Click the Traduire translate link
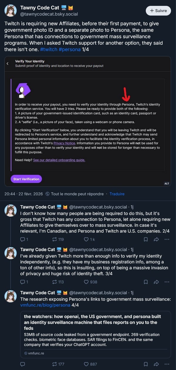176x370 pixels. (x=117, y=194)
